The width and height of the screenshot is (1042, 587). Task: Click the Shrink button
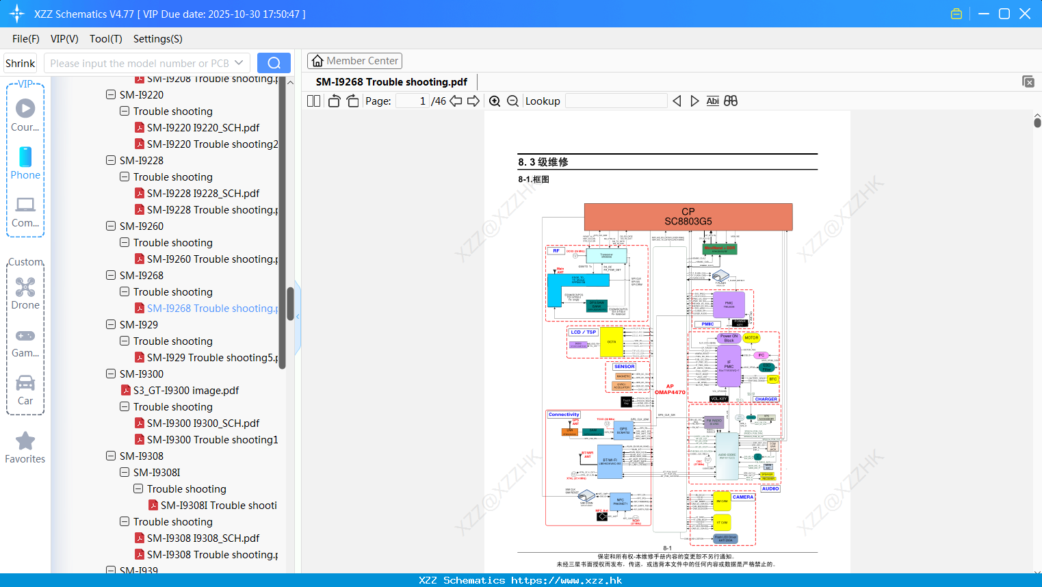click(21, 63)
